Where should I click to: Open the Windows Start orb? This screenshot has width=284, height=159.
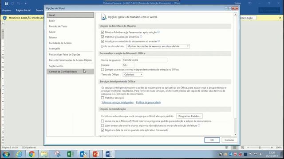click(x=6, y=154)
